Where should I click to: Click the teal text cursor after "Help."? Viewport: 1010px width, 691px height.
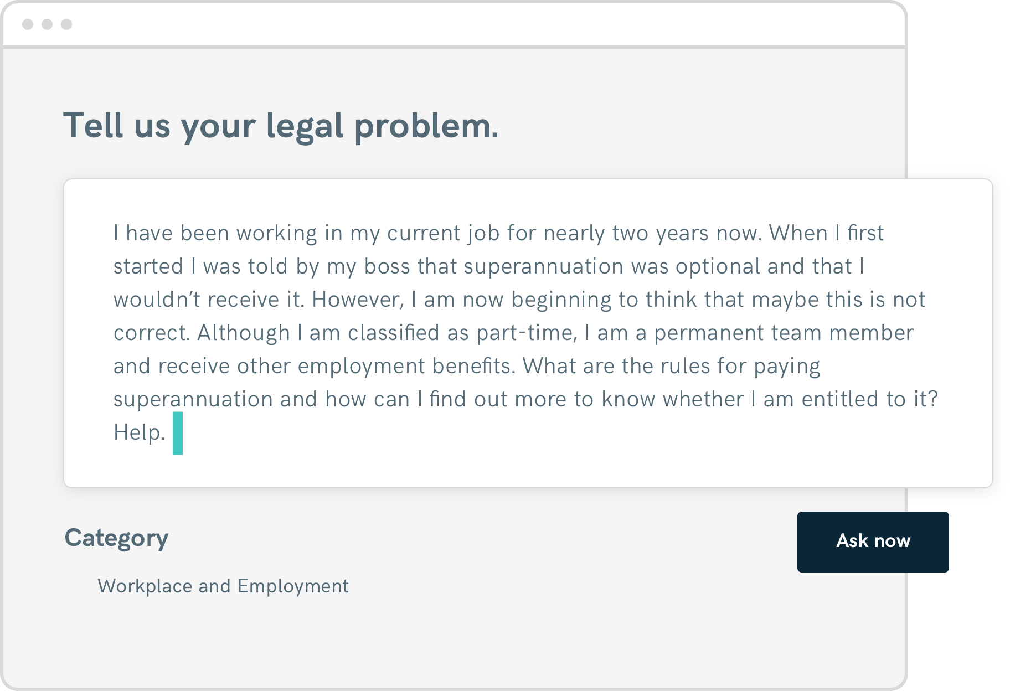178,433
